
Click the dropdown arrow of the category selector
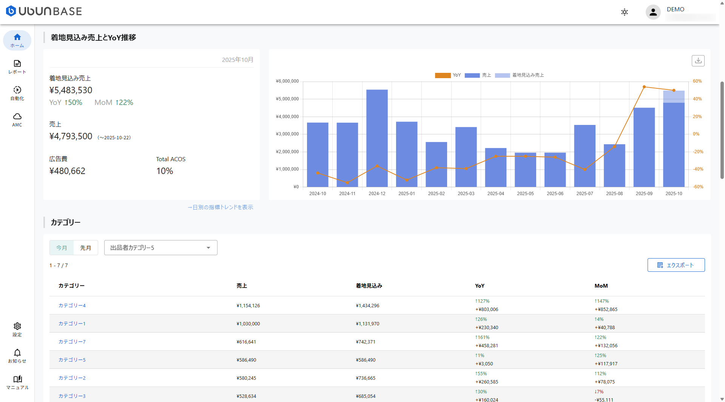tap(208, 248)
